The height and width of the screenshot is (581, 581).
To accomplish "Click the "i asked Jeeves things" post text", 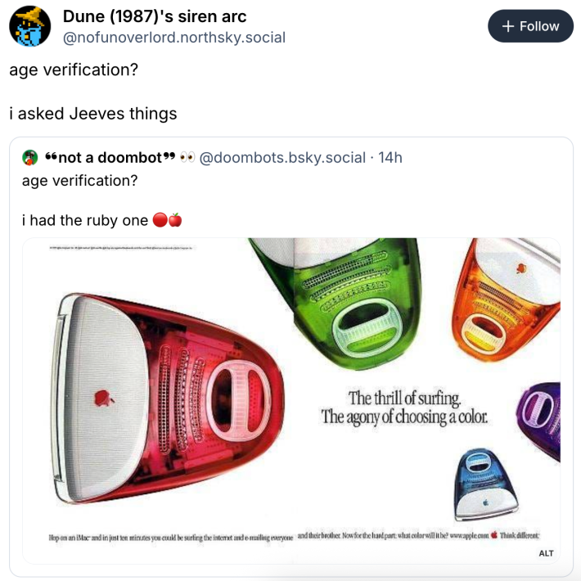I will [92, 114].
